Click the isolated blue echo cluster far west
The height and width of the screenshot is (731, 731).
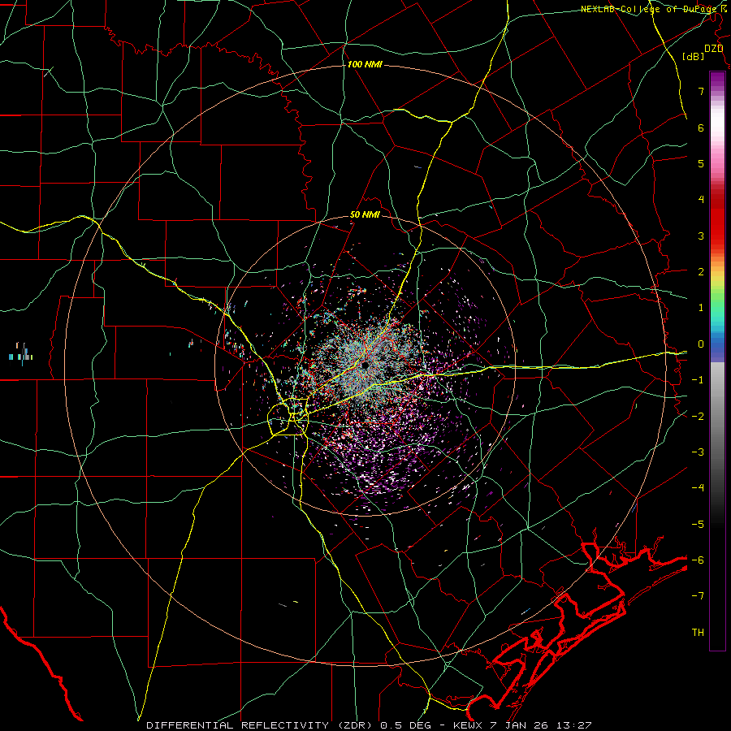pyautogui.click(x=20, y=354)
